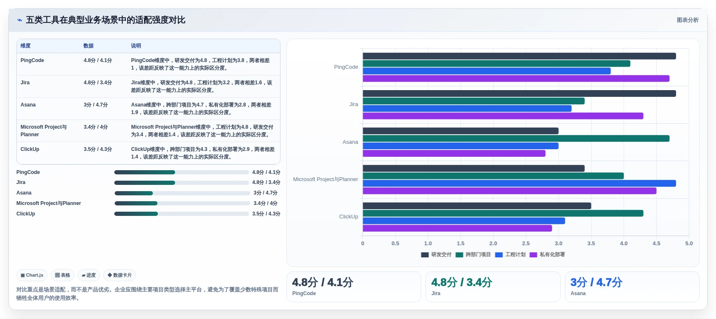Click the blue icon beside the title
This screenshot has height=319, width=716.
19,20
